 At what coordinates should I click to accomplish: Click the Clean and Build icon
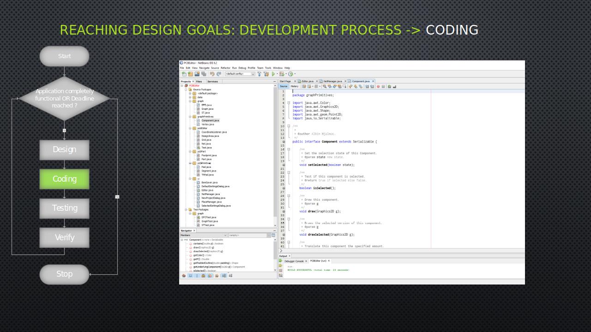266,74
